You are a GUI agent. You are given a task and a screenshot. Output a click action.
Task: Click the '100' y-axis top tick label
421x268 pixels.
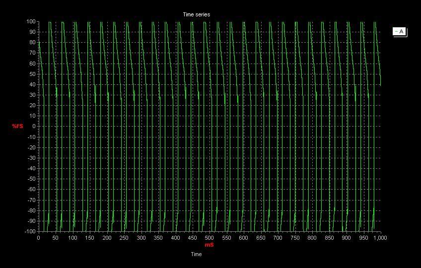pyautogui.click(x=31, y=21)
